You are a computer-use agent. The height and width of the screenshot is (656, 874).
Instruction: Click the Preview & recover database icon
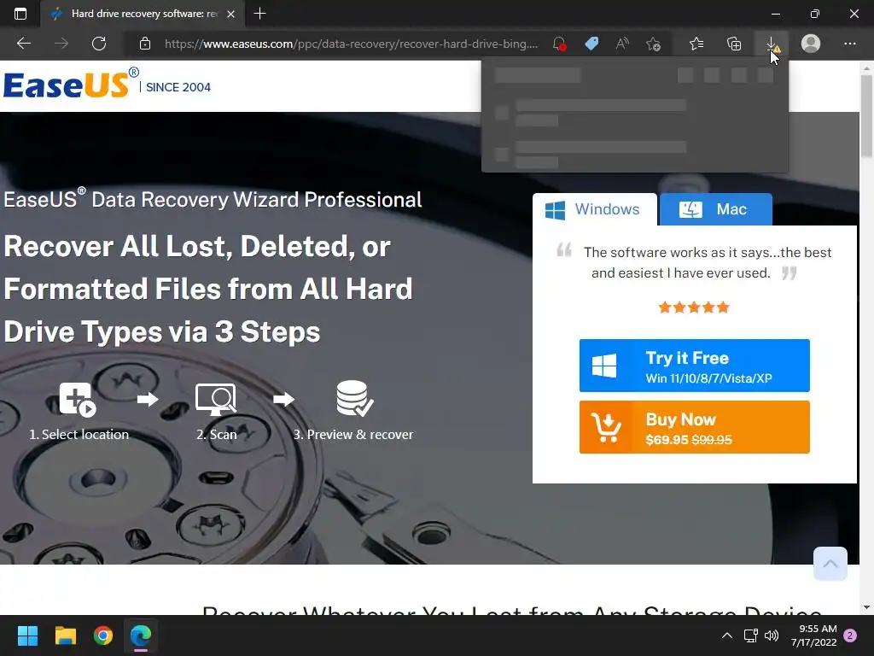(x=354, y=398)
